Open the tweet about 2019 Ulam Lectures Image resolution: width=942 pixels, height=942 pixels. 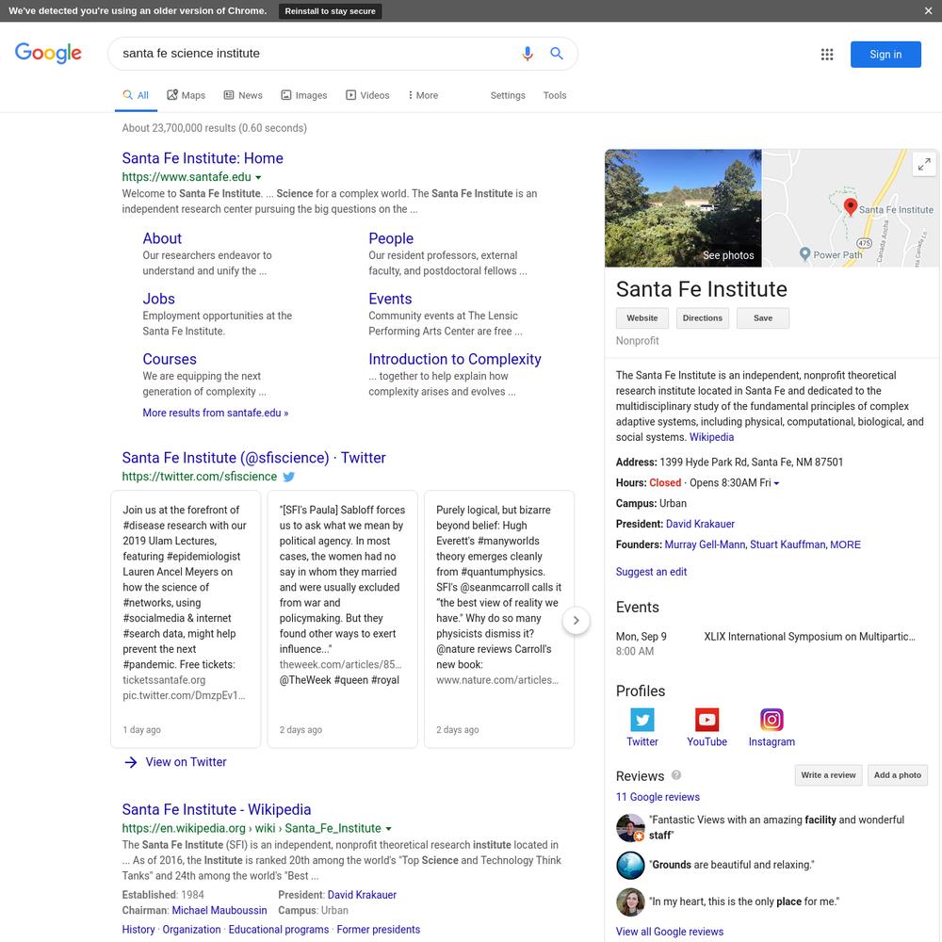(x=186, y=619)
